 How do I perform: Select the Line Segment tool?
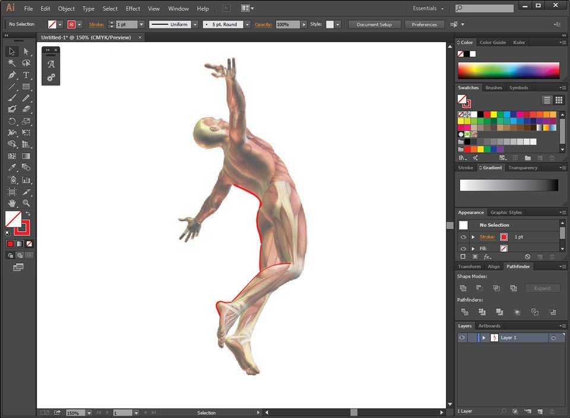(x=12, y=87)
